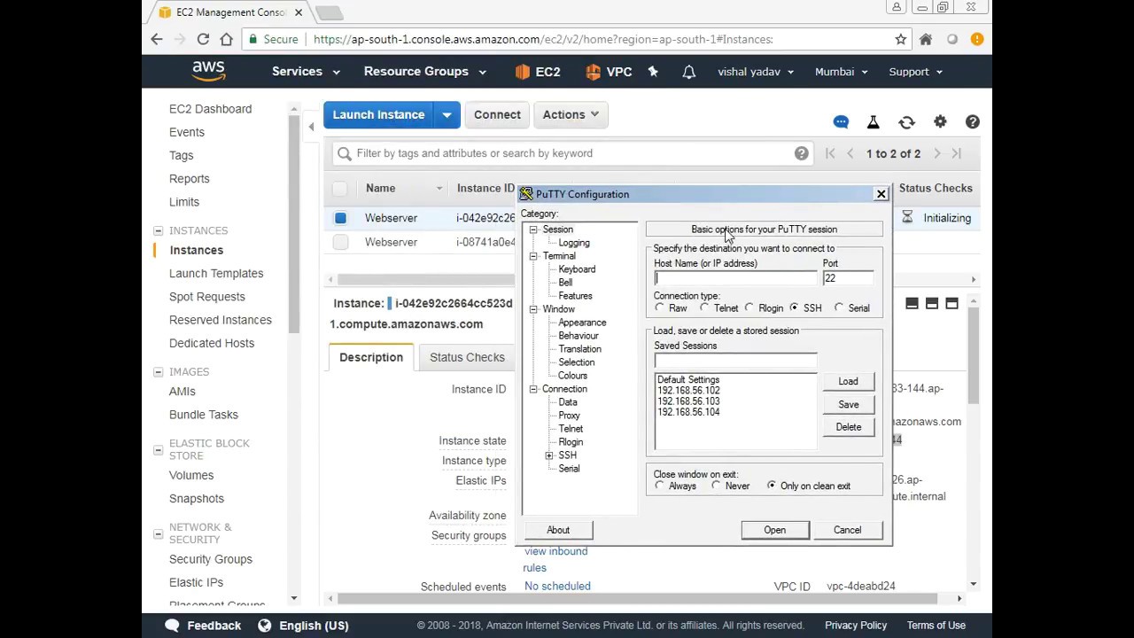Select SSH connection type

pos(795,308)
